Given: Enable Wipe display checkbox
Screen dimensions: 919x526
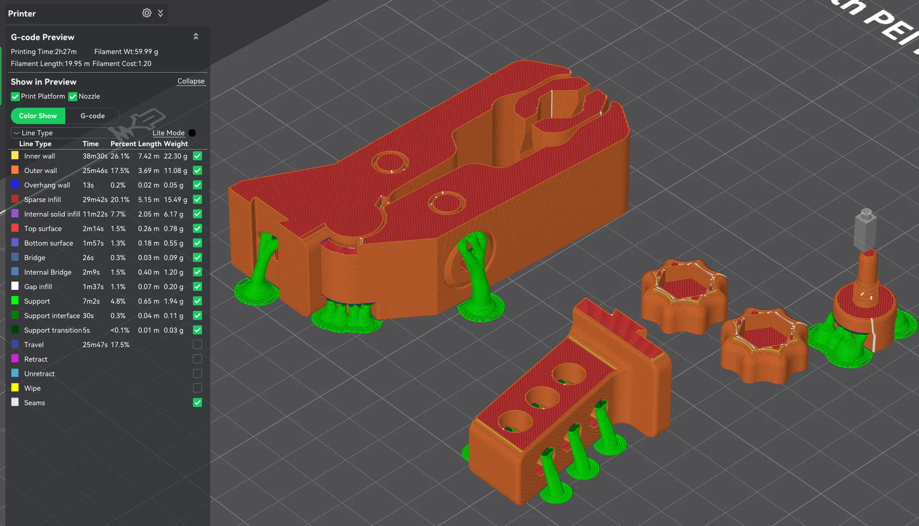Looking at the screenshot, I should pyautogui.click(x=198, y=388).
